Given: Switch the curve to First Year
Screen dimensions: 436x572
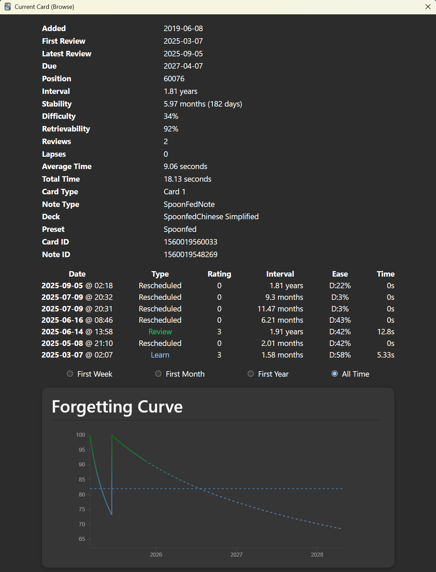Looking at the screenshot, I should point(251,374).
